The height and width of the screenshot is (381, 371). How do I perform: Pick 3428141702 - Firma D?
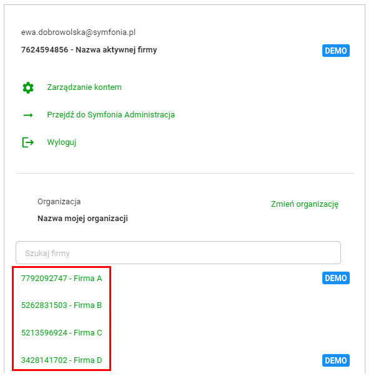tap(61, 360)
